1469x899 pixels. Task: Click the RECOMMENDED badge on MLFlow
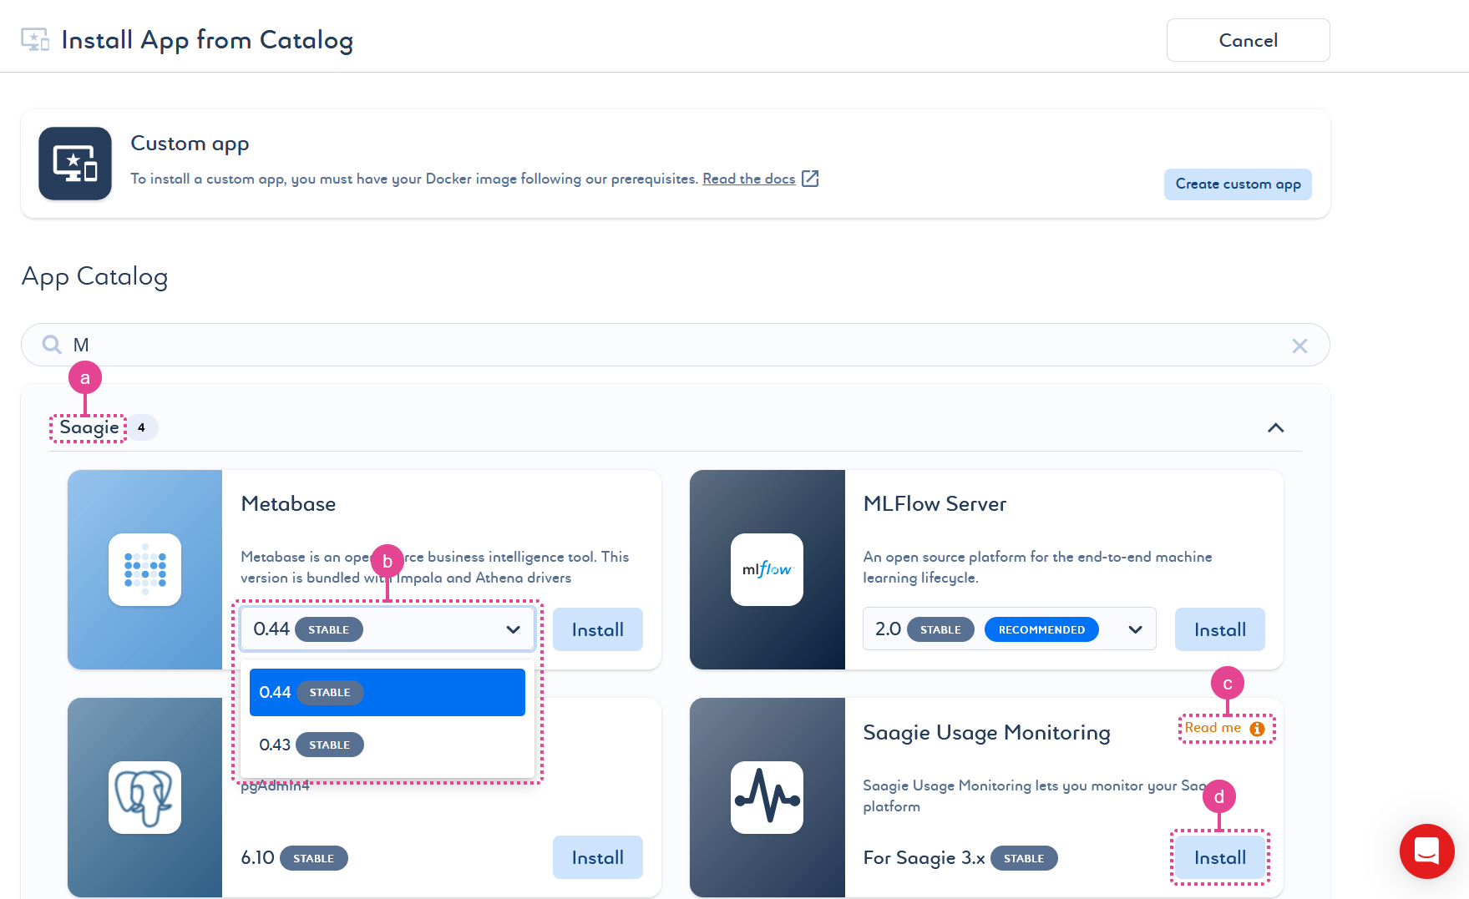[1041, 629]
